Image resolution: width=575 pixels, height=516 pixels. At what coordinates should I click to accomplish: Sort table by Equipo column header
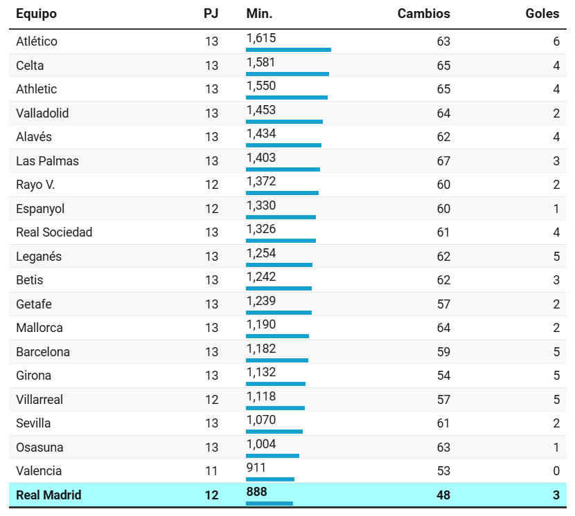tap(36, 14)
